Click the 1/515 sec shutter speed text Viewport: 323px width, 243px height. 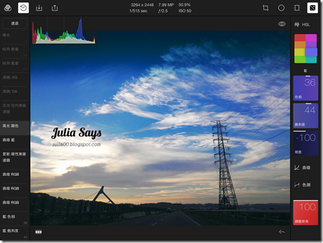138,11
